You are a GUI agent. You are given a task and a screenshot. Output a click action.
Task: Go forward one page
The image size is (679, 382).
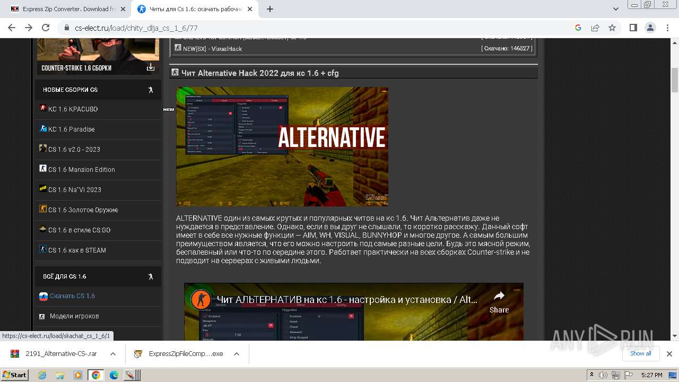click(29, 28)
